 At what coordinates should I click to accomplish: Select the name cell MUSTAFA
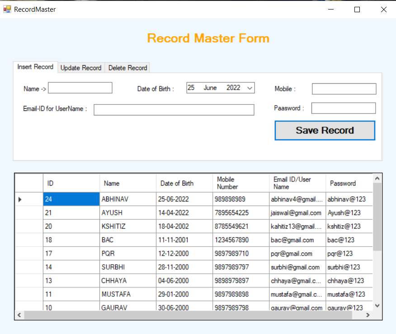click(x=128, y=294)
